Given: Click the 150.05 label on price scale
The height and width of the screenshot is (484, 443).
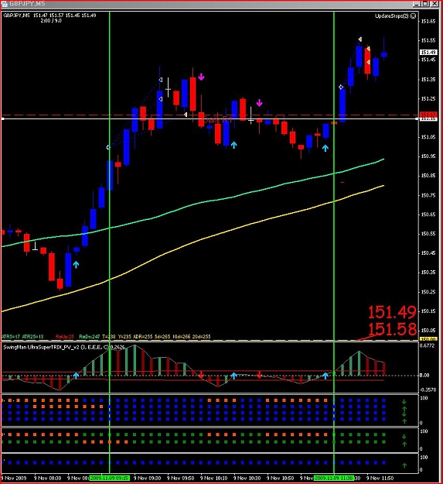Looking at the screenshot, I should [x=428, y=330].
